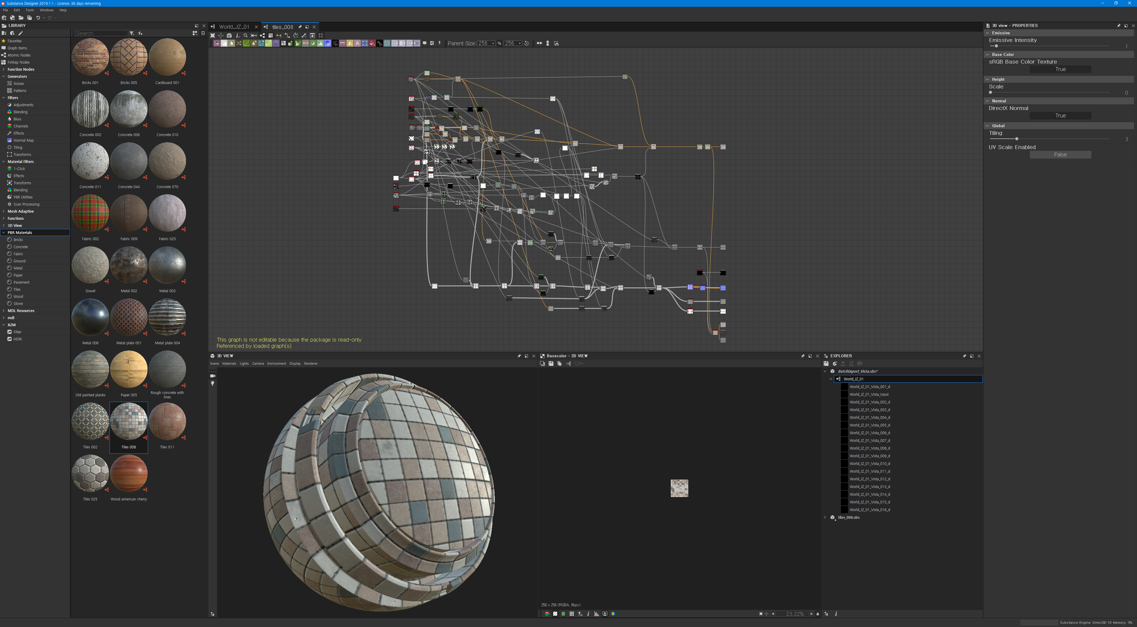Screen dimensions: 1137x627
Task: Collapse the Filters category in Library
Action: [x=4, y=98]
